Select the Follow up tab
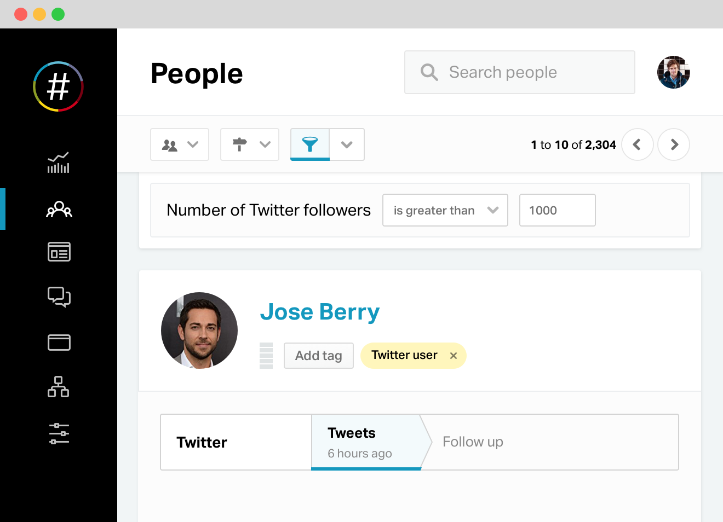The image size is (723, 522). click(x=473, y=442)
